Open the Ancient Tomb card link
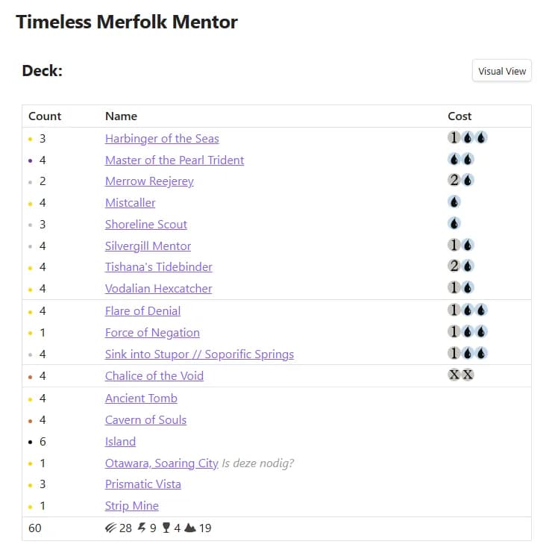Viewport: 549px width, 553px height. [141, 399]
